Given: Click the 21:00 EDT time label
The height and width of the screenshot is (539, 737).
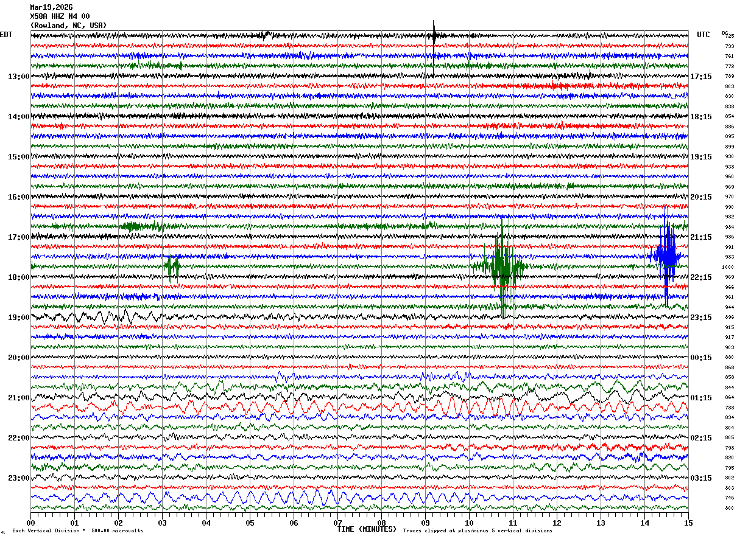Looking at the screenshot, I should point(19,398).
